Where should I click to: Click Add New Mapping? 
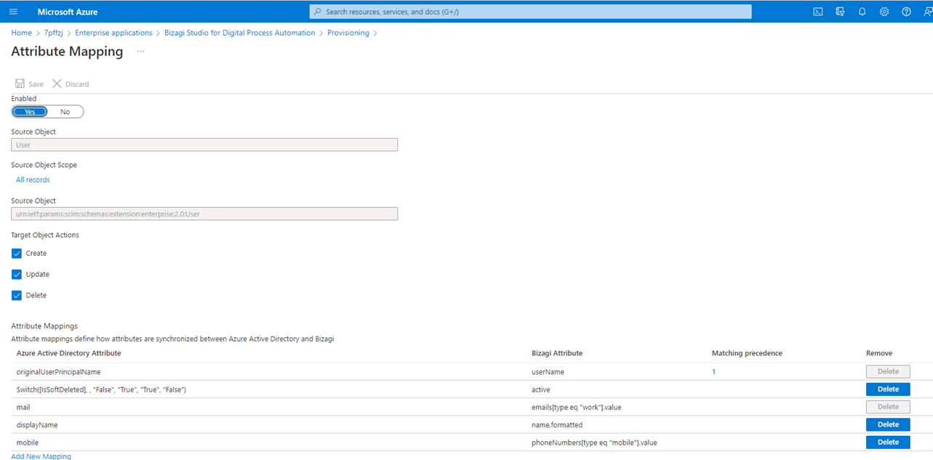tap(41, 456)
